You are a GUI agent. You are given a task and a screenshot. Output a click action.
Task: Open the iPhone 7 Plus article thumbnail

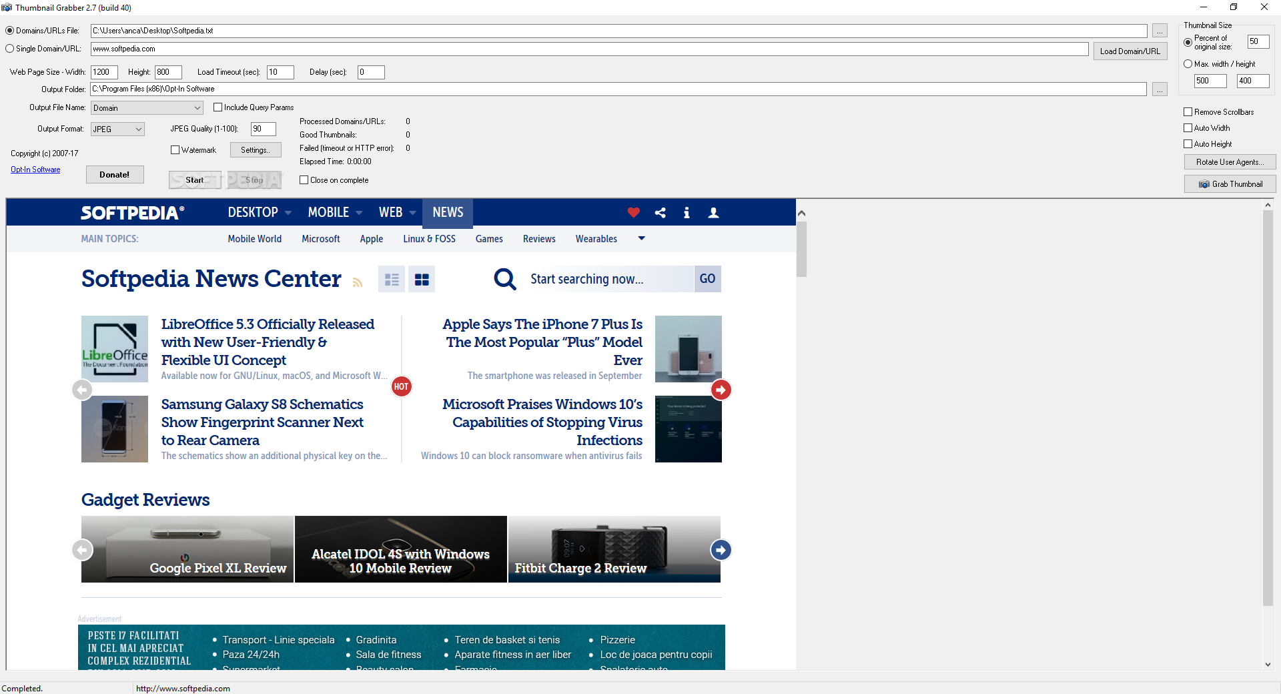(689, 349)
